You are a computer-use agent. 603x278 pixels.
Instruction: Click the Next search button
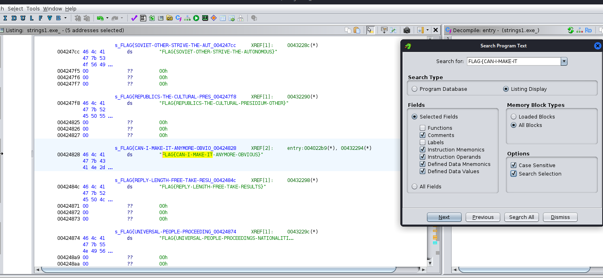tap(444, 217)
